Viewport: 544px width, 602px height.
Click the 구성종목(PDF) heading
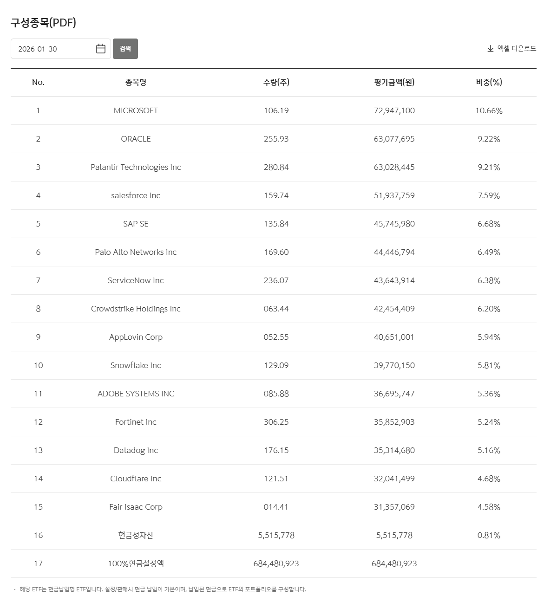[43, 22]
